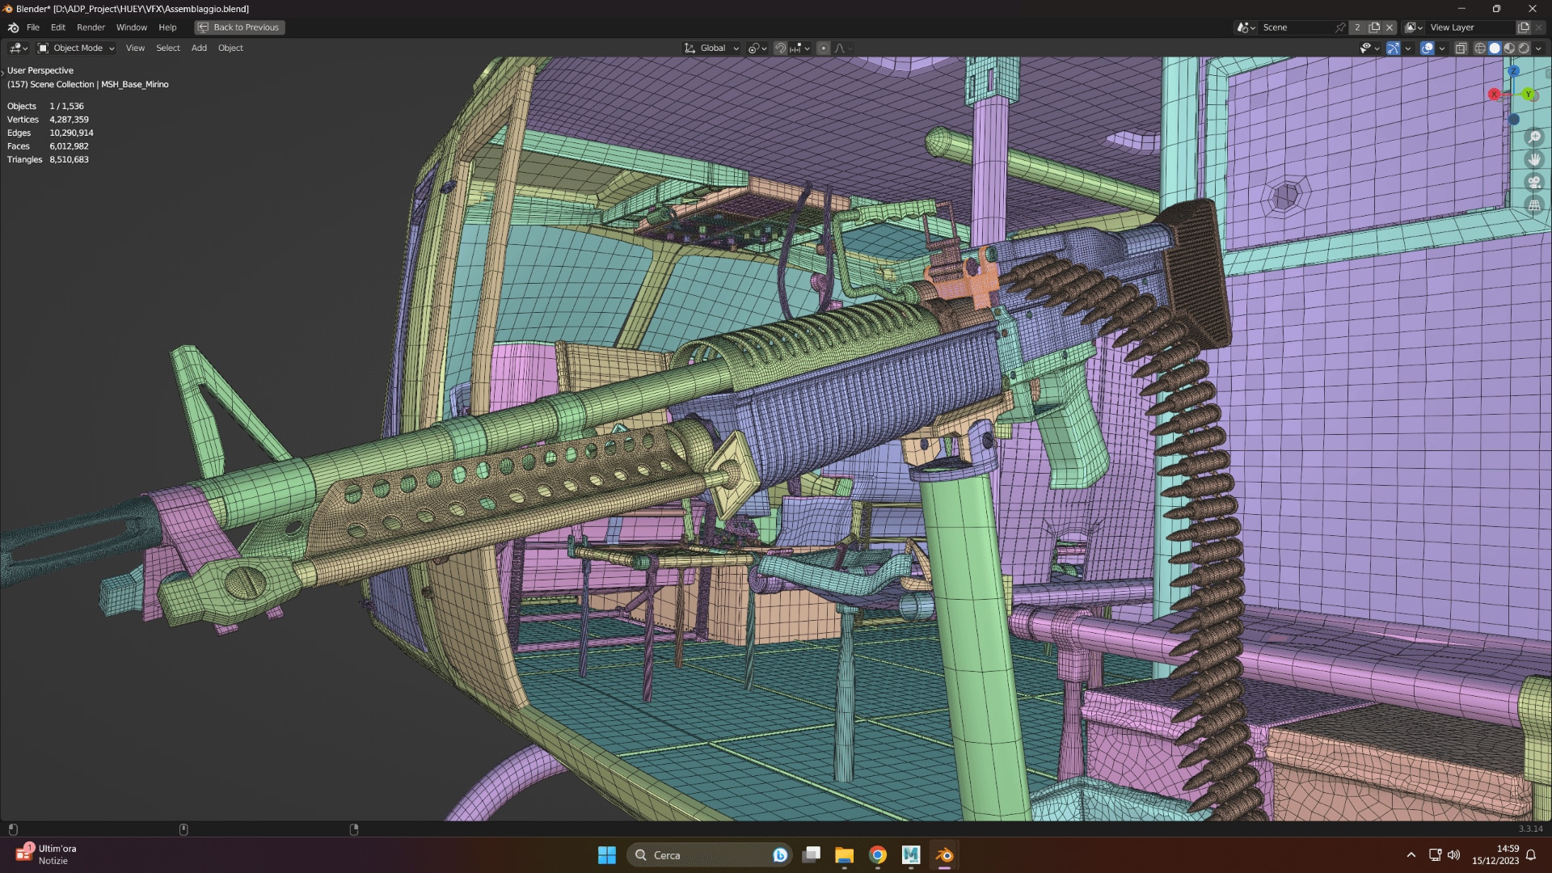Open Bing chat icon in search box
1552x873 pixels.
(x=780, y=855)
